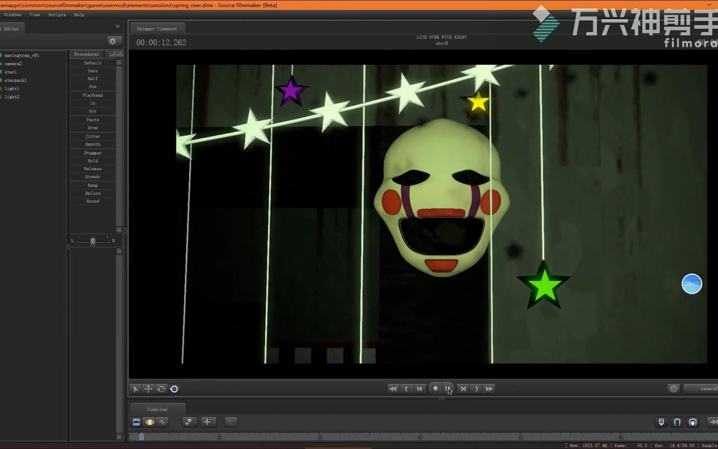This screenshot has width=718, height=449.
Task: Select the screen manipulator circle tool
Action: coord(174,389)
